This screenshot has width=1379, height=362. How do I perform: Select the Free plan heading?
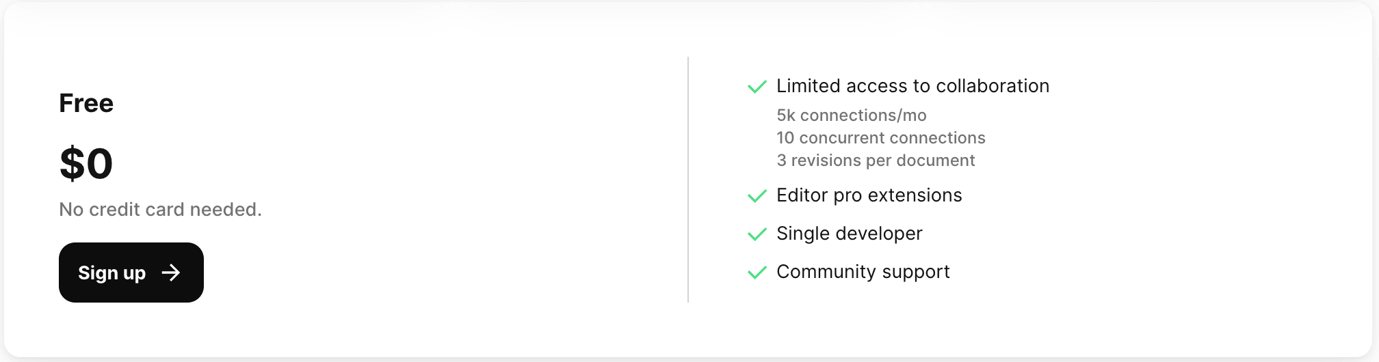click(x=86, y=103)
